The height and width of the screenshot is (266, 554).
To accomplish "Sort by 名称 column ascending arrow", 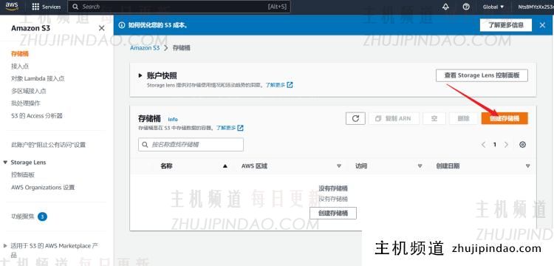I will (x=225, y=166).
